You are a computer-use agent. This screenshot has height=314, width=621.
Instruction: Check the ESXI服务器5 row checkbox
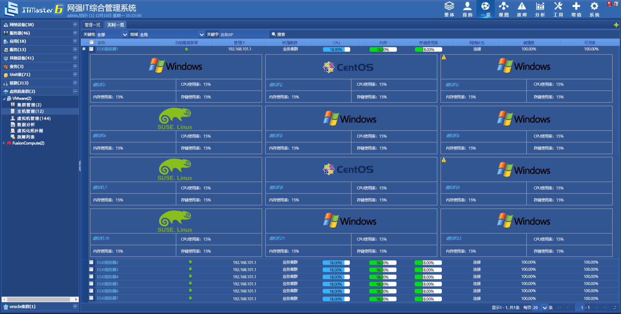(91, 284)
